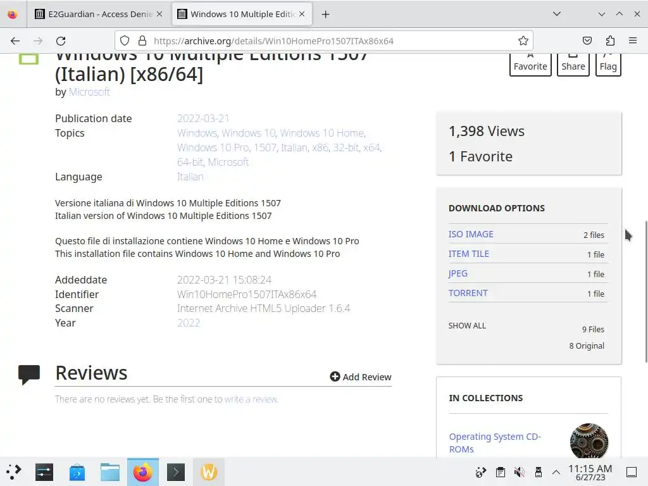The image size is (648, 486).
Task: Click the Add Review plus icon
Action: 335,377
